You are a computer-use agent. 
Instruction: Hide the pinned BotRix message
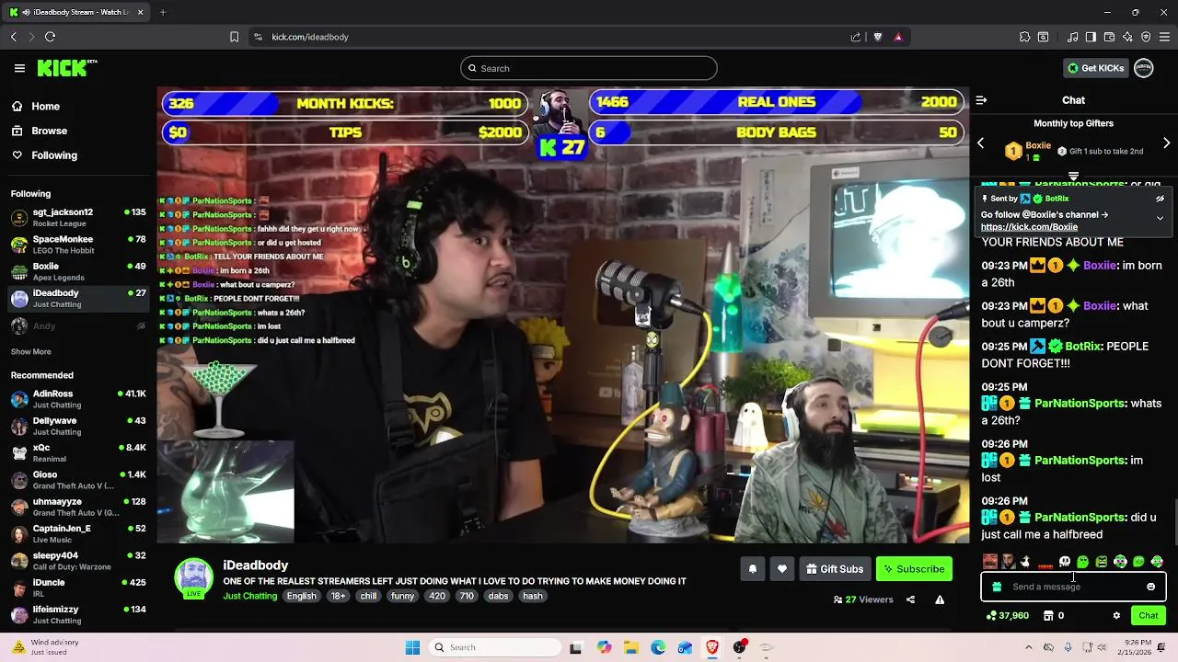[1160, 199]
